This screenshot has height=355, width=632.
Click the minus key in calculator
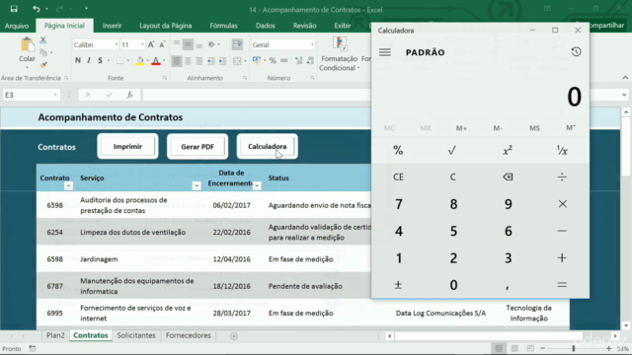tap(562, 231)
